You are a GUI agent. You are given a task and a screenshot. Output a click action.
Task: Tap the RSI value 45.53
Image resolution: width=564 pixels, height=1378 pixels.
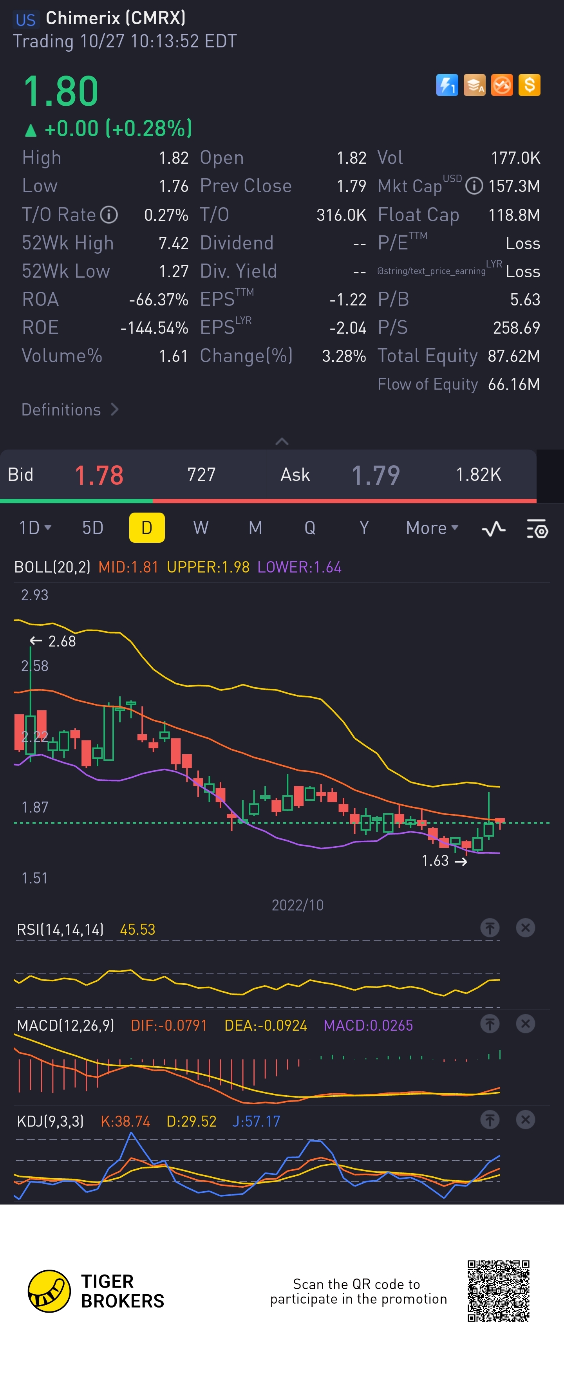tap(137, 929)
